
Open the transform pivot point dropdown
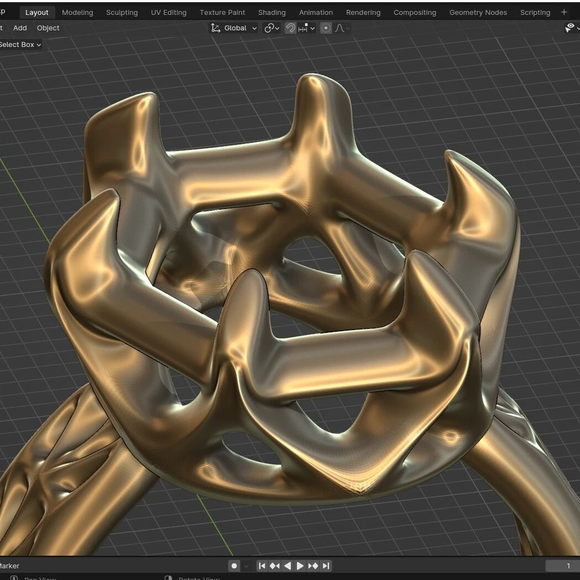point(271,28)
